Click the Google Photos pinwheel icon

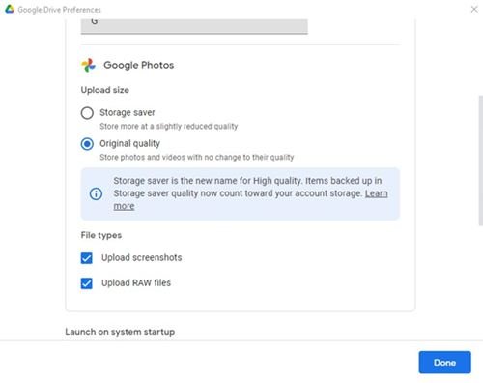[x=88, y=65]
